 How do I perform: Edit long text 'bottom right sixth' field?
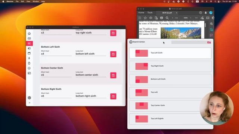pos(91,96)
